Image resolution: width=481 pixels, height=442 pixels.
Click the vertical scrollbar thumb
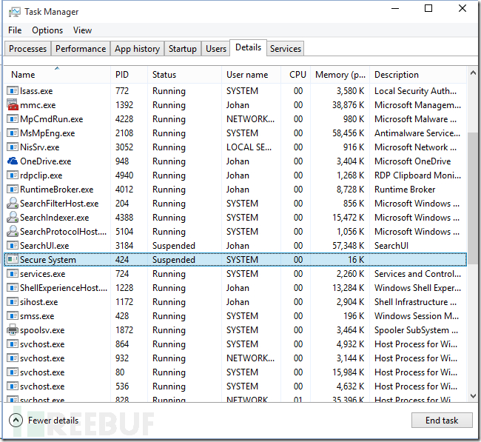(x=473, y=198)
